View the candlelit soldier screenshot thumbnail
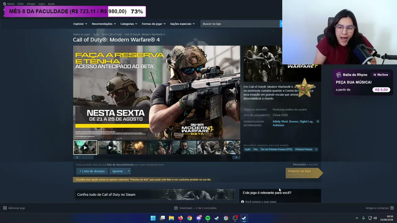Screen dimensions: 397x223 point(135,147)
